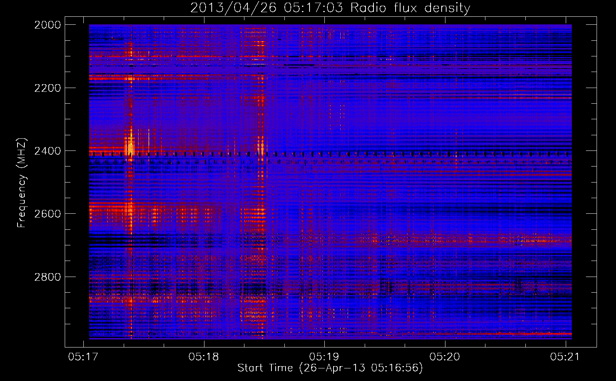616x381 pixels.
Task: Select the y-axis label "Frequency (MHZ)"
Action: click(22, 183)
